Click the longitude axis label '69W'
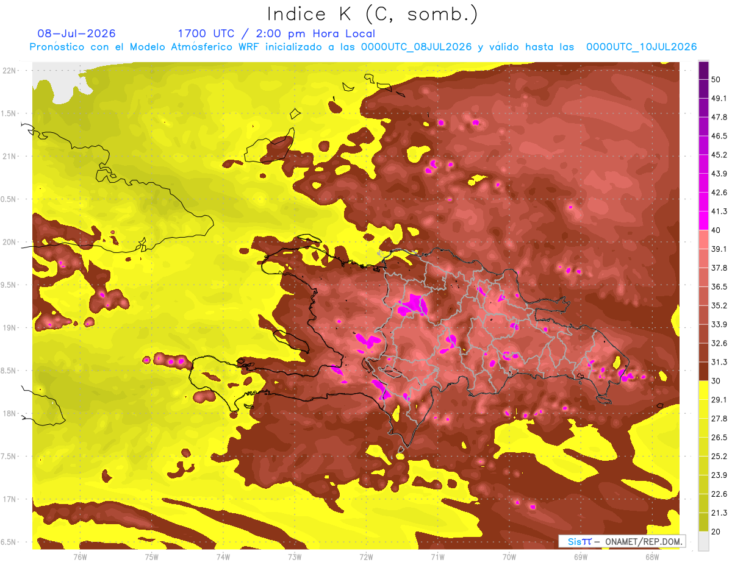732x565 pixels. [x=581, y=556]
